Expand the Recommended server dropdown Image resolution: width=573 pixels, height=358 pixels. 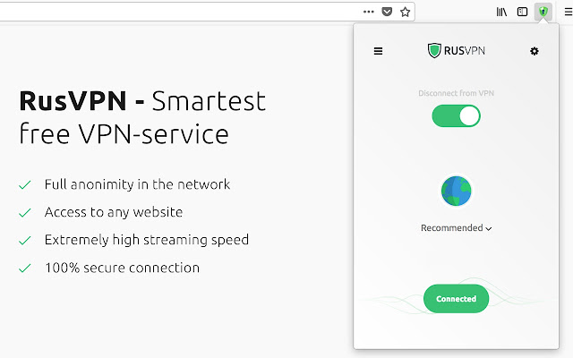point(456,228)
